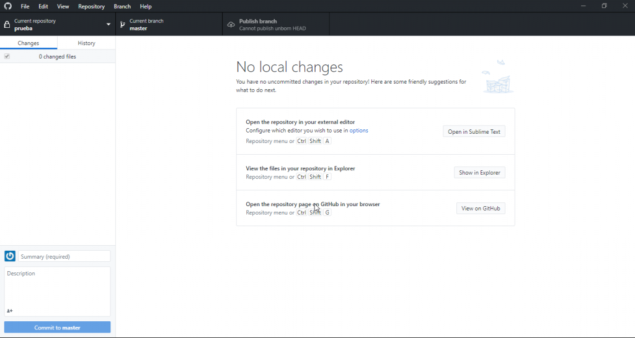Click the commit author avatar icon

10,256
